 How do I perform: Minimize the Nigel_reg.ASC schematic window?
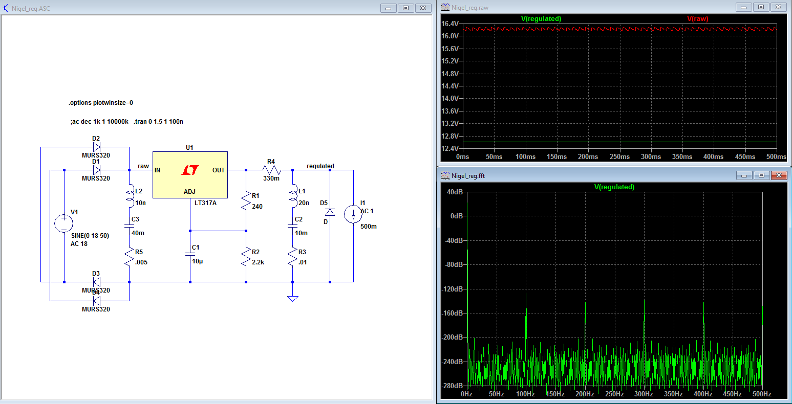pos(389,8)
